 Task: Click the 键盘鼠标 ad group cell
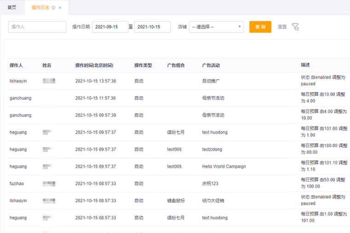(176, 201)
